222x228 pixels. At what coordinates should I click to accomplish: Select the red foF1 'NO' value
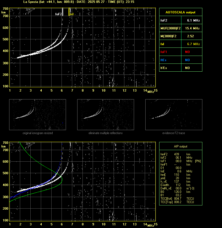click(187, 52)
